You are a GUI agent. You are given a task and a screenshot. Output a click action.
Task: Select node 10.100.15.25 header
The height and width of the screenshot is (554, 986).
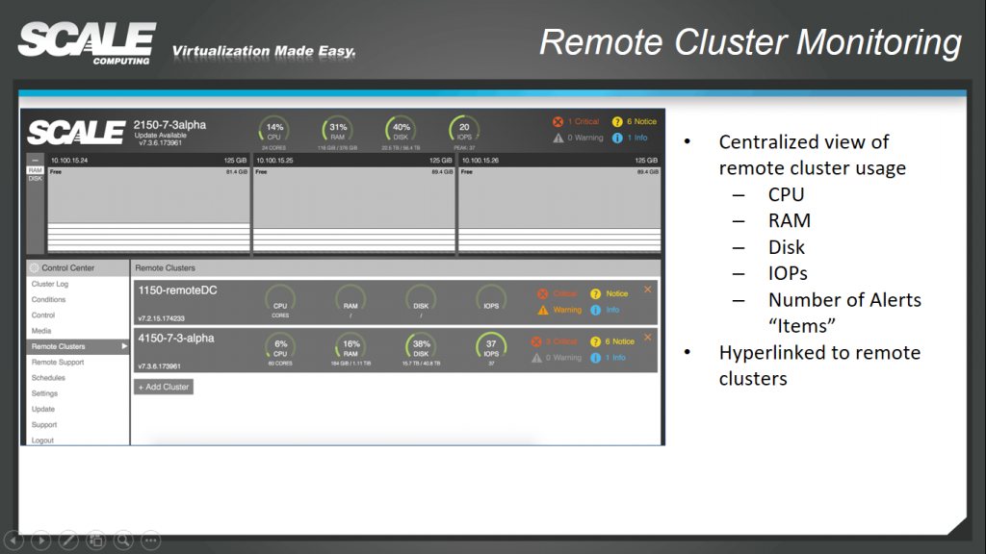tap(354, 161)
